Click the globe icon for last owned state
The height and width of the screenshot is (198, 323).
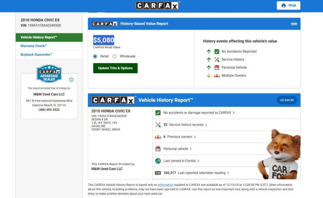pos(158,161)
